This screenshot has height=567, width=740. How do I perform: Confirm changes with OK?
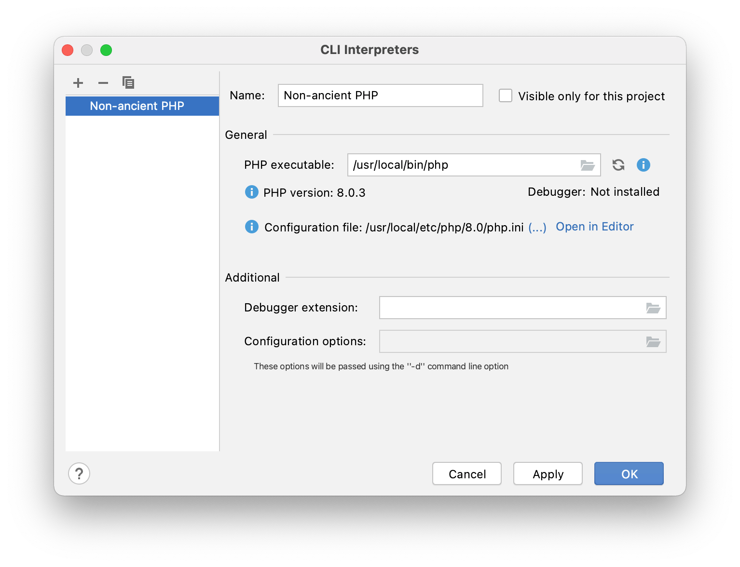click(629, 473)
